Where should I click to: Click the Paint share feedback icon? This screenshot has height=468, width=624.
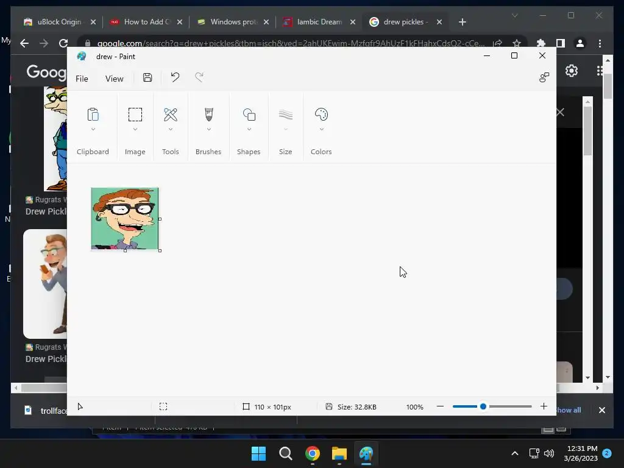coord(544,77)
